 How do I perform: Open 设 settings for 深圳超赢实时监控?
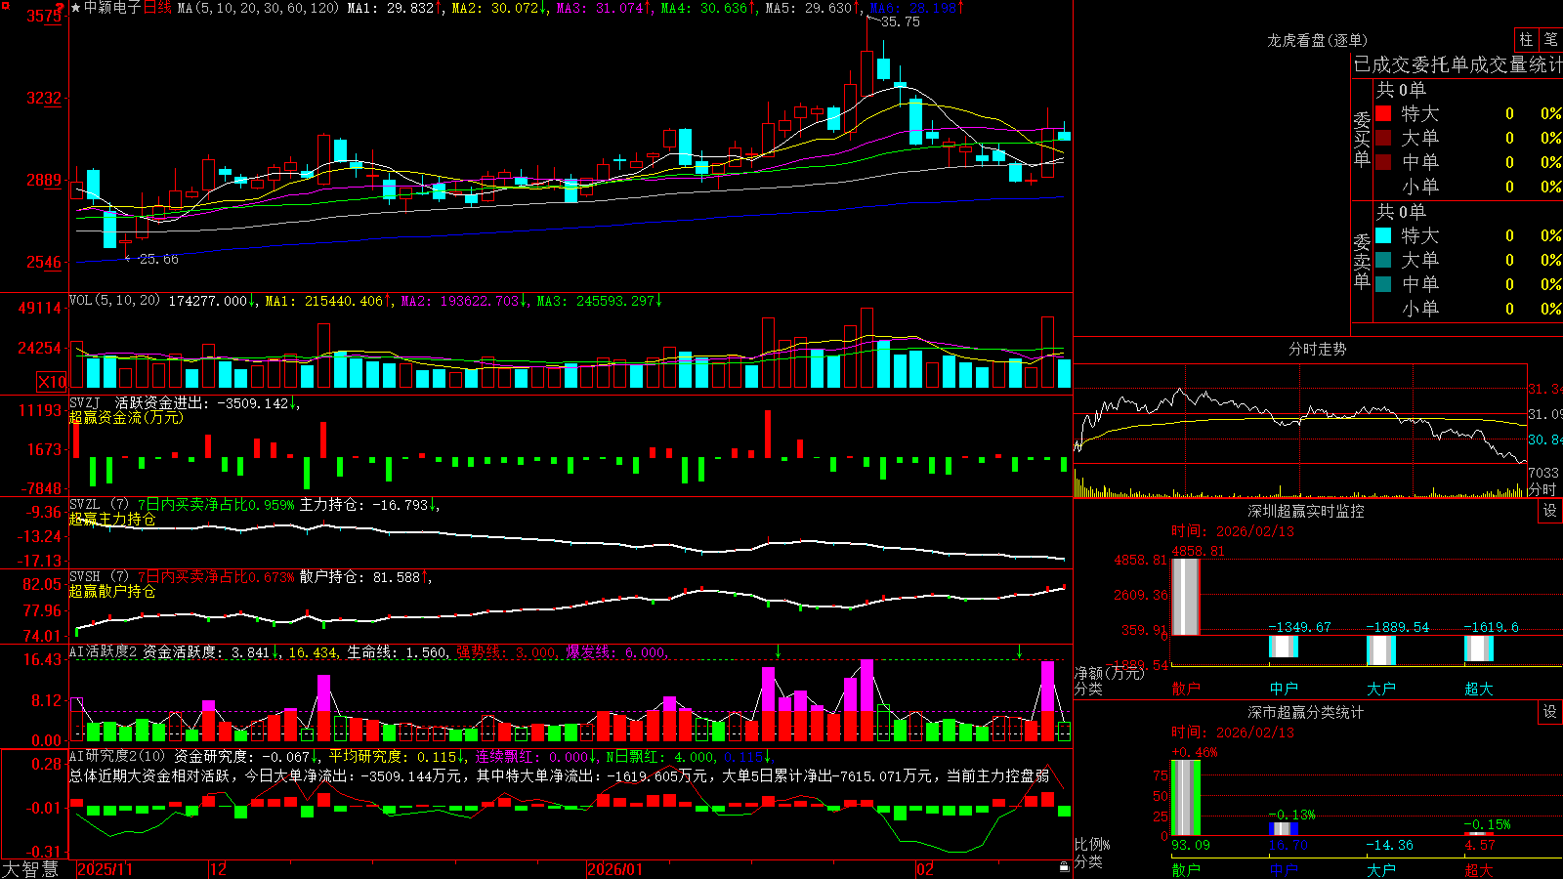coord(1550,511)
